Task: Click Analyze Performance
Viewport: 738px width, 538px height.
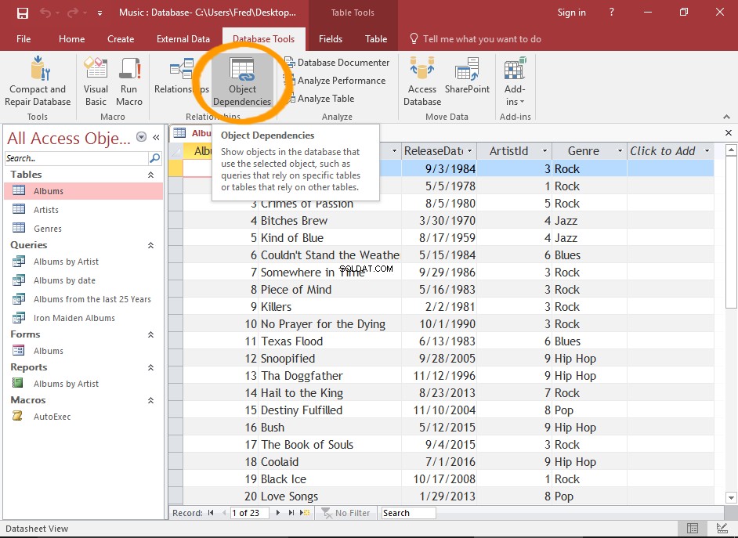Action: [x=335, y=81]
